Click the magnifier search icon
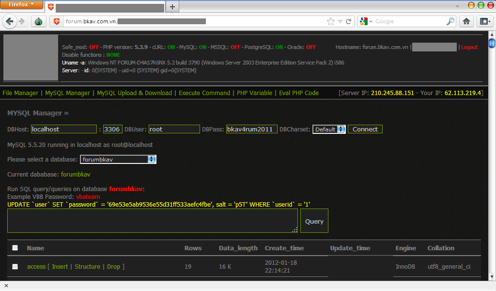The image size is (496, 291). tap(450, 21)
